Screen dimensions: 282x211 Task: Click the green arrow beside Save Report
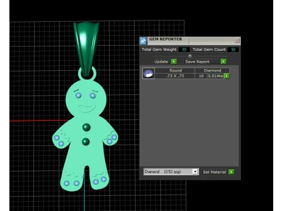click(x=223, y=62)
